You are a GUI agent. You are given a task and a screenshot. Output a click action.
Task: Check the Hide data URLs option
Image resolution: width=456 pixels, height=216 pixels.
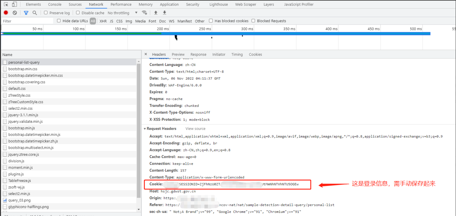pos(59,20)
